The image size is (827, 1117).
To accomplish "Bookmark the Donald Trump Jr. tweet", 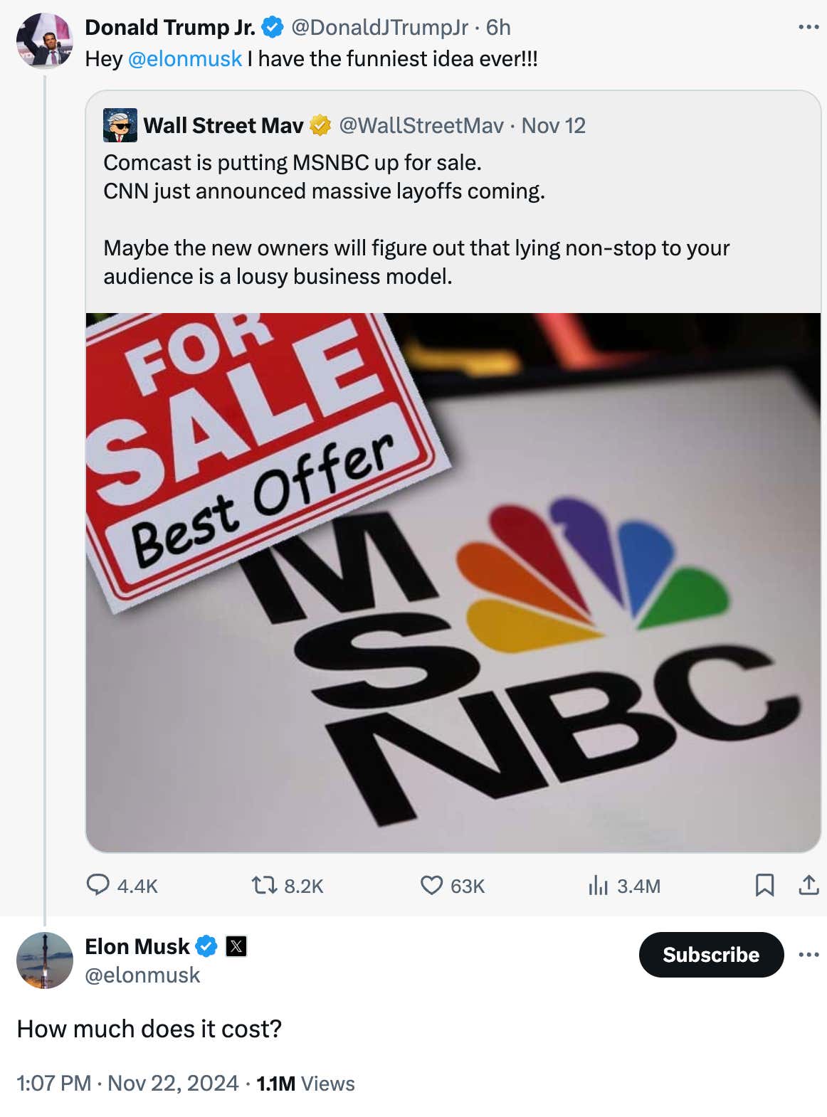I will (764, 885).
